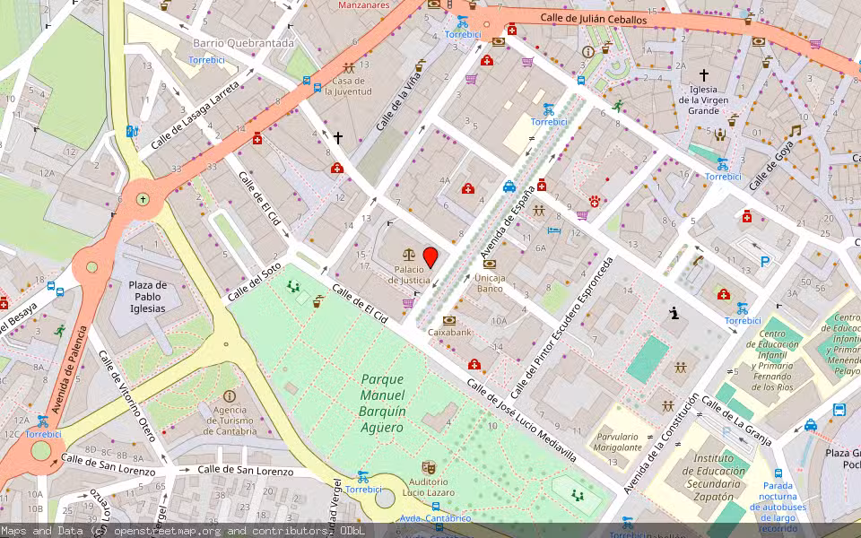Select the red veterinary paw icon
This screenshot has width=861, height=538.
pyautogui.click(x=594, y=202)
